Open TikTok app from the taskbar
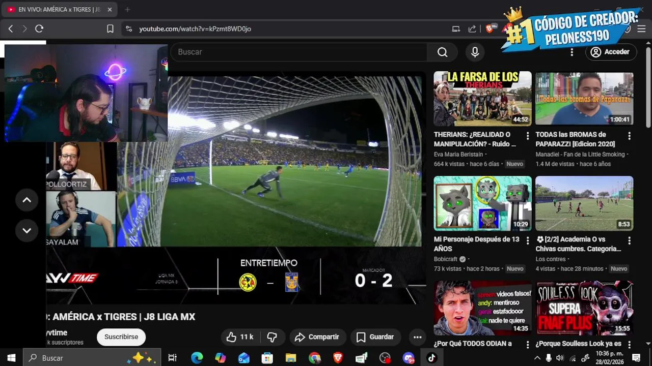 pyautogui.click(x=432, y=358)
